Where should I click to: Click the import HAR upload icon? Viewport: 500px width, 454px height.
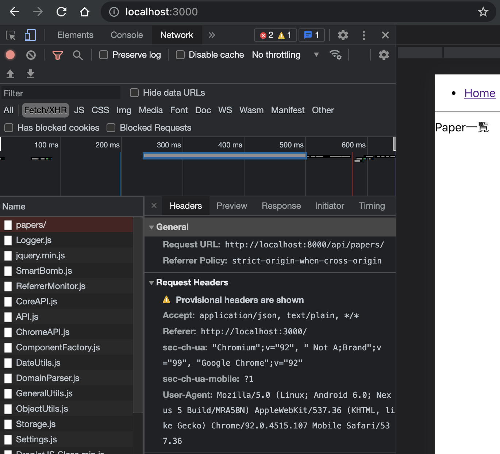point(10,74)
